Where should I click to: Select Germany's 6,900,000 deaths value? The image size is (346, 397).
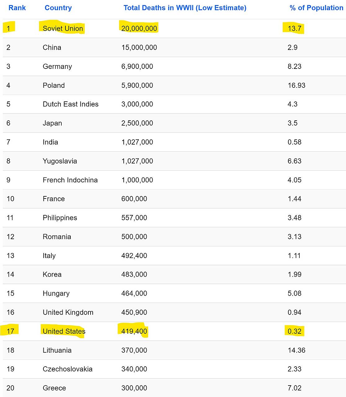[137, 66]
